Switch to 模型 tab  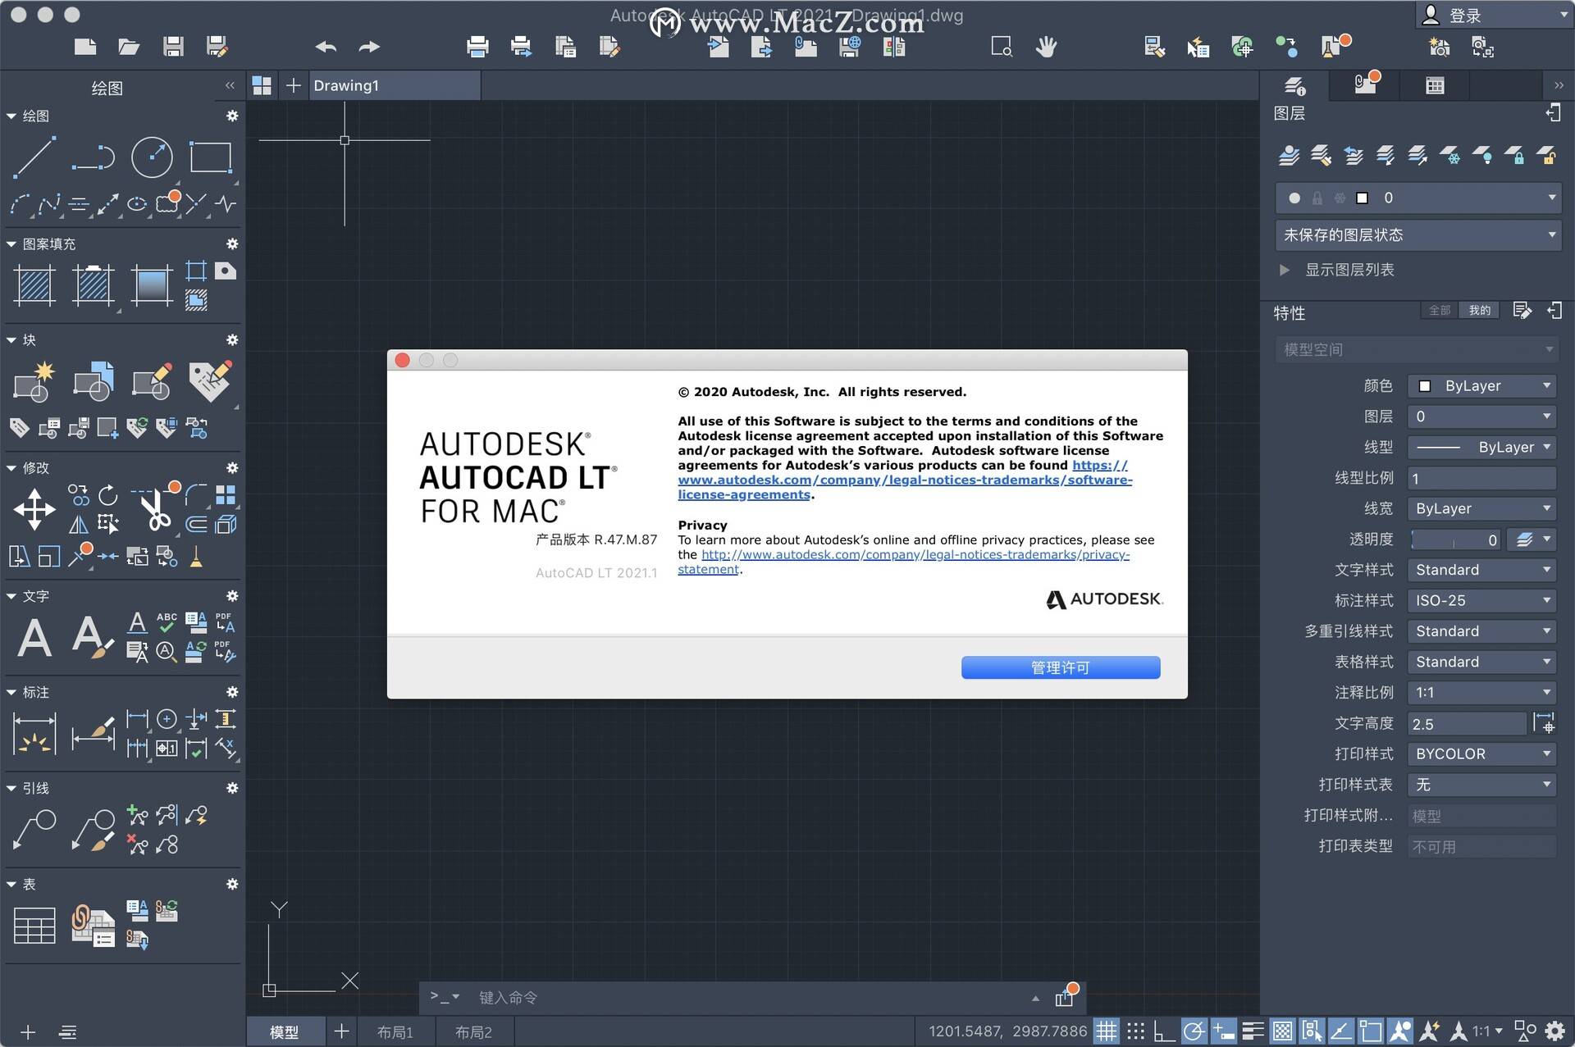[x=285, y=1031]
